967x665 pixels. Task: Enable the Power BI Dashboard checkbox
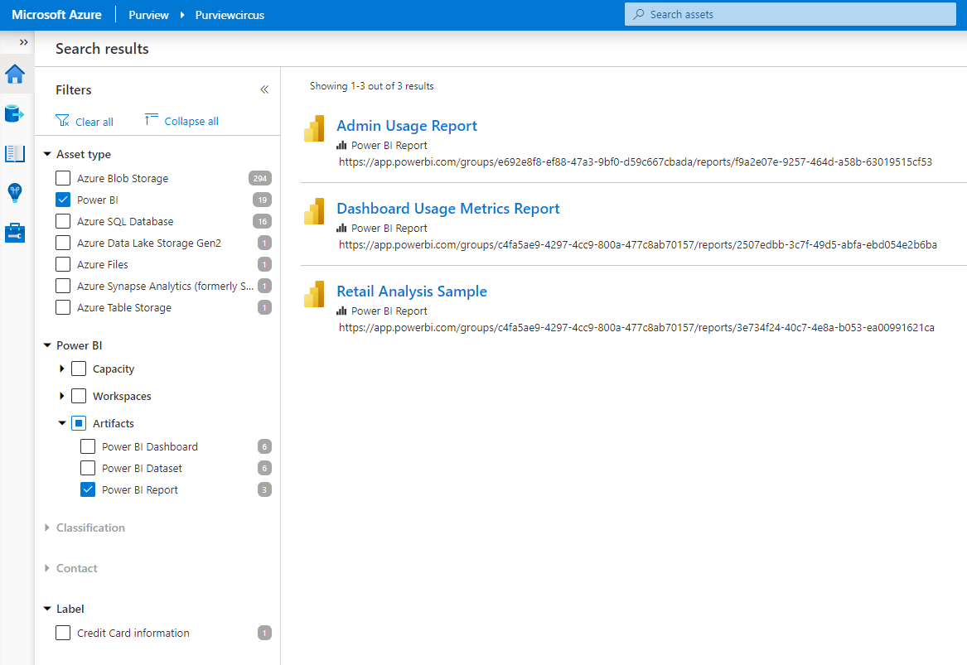point(88,446)
